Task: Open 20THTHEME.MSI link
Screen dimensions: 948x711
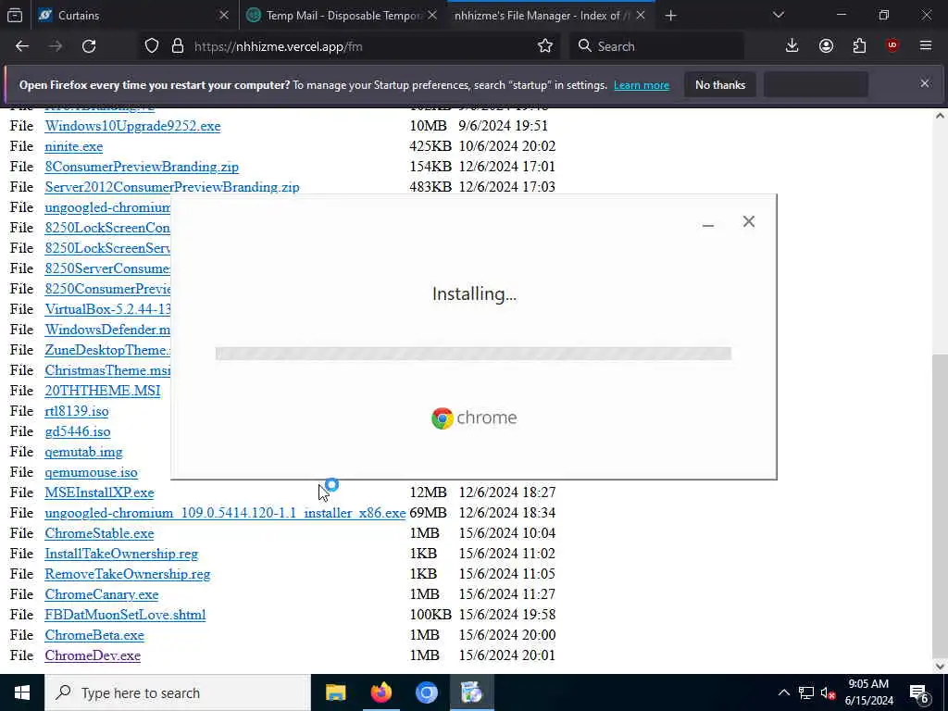Action: click(x=102, y=391)
